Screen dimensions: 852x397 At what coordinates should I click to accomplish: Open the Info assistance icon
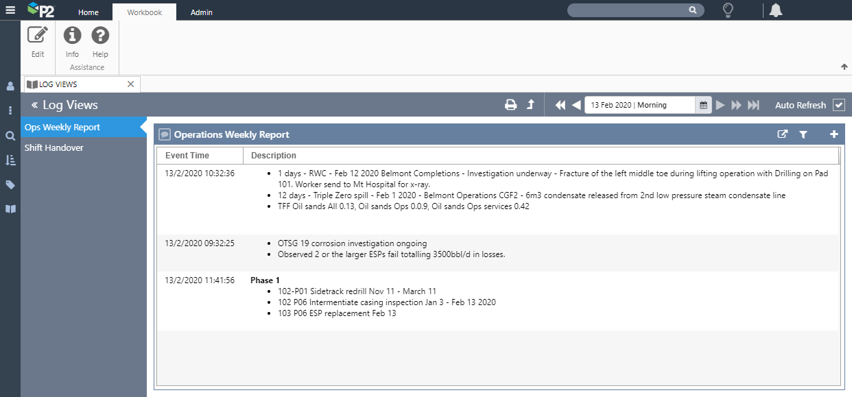(x=72, y=36)
